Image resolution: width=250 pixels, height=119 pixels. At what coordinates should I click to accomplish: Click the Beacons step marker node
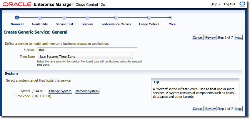click(x=87, y=17)
